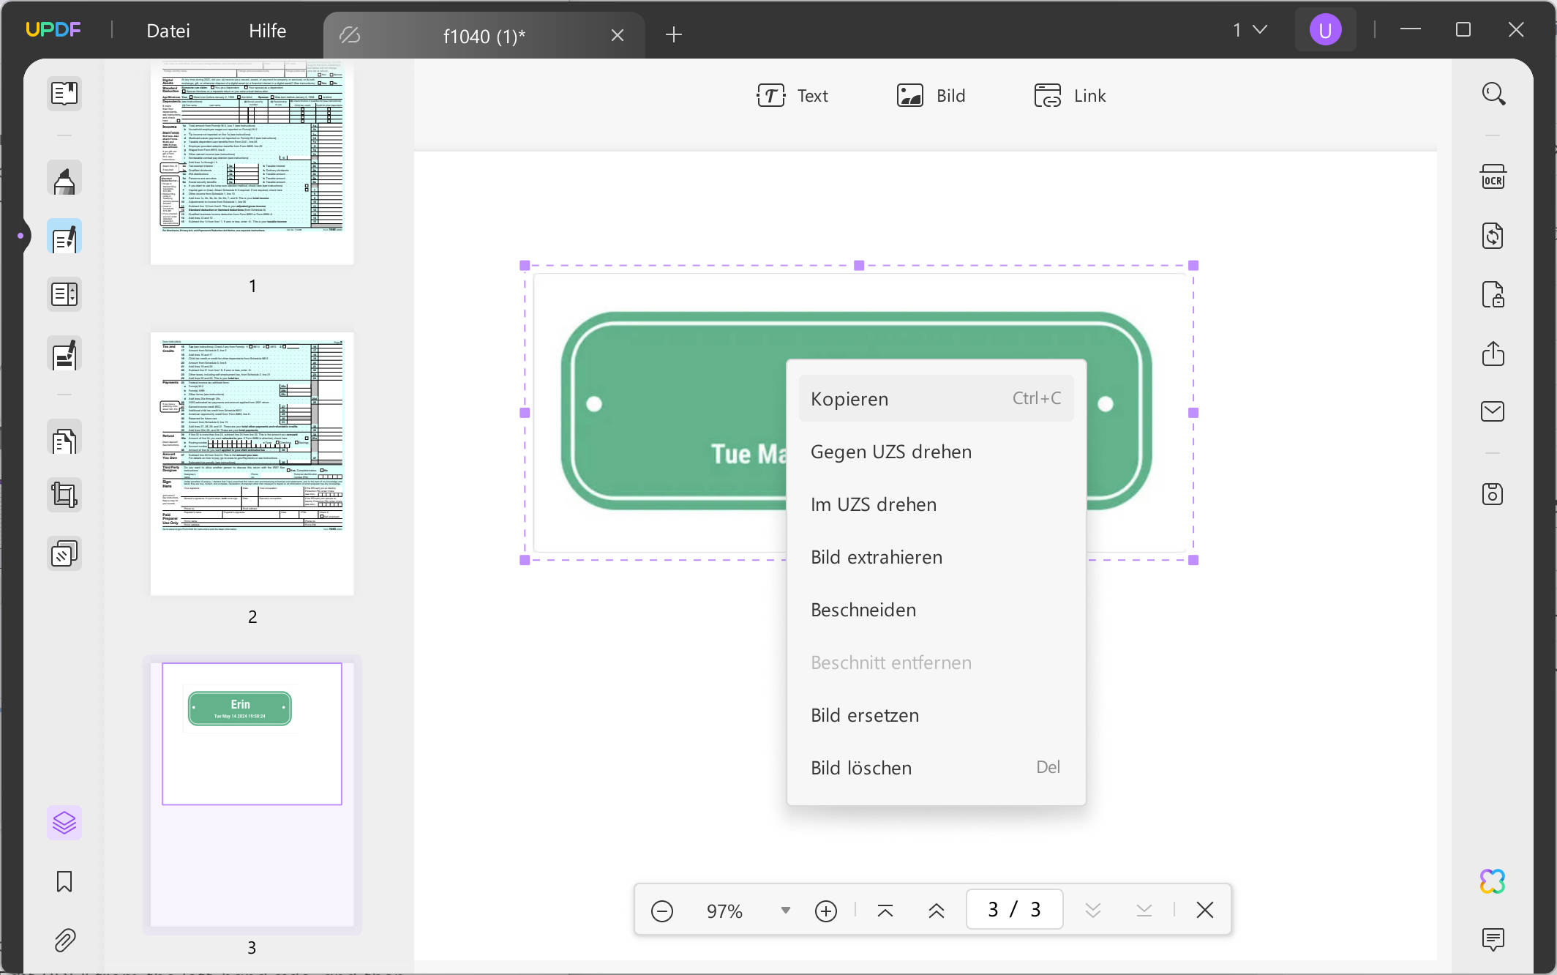Click the Convert PDF icon in right sidebar
This screenshot has width=1557, height=975.
coord(1493,236)
